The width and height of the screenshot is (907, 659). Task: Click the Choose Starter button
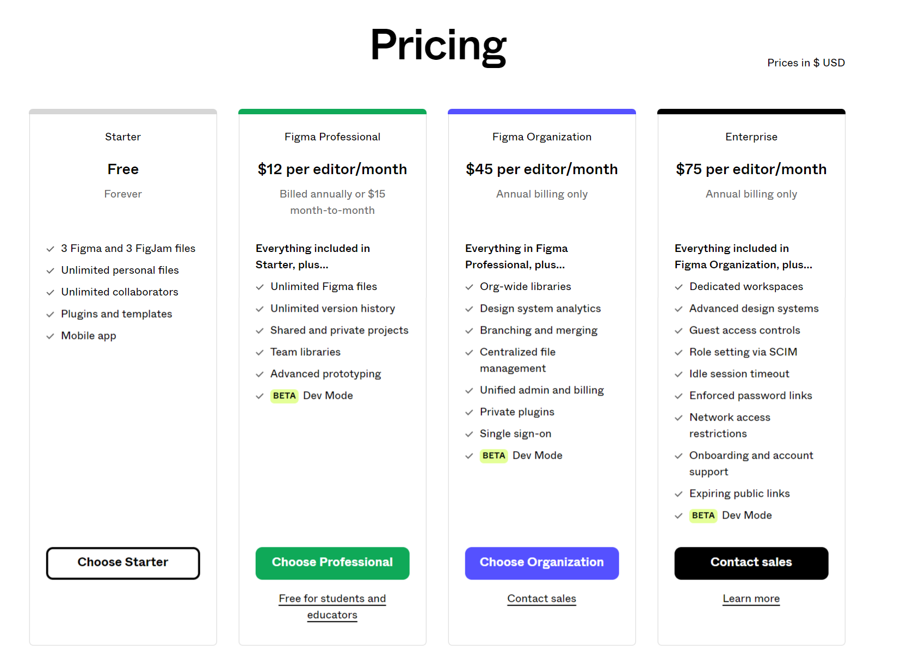[123, 563]
